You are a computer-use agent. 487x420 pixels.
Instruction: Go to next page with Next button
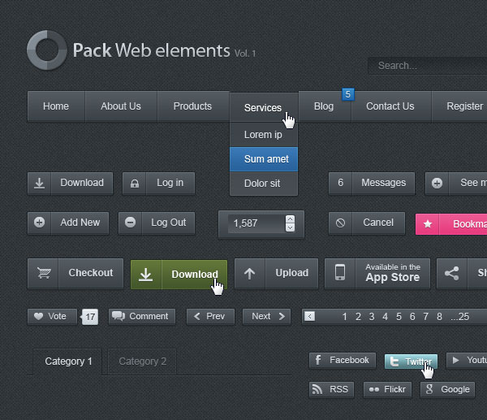tap(266, 317)
